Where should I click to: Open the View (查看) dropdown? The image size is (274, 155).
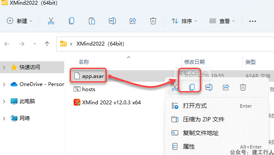[222, 21]
